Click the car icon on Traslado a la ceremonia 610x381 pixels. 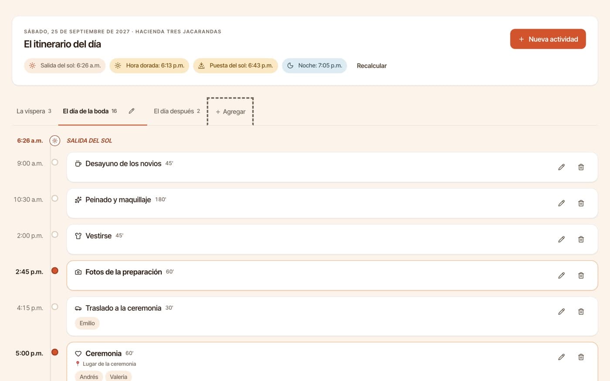point(78,308)
